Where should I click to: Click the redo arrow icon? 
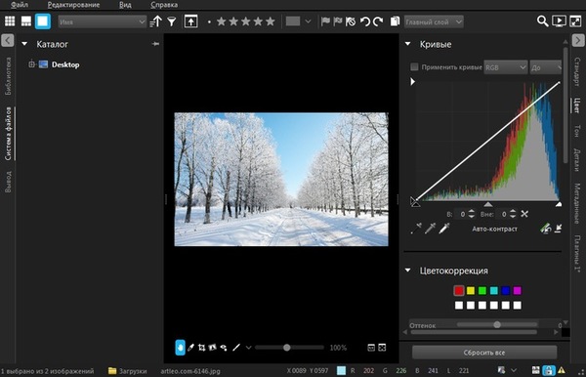coord(378,21)
